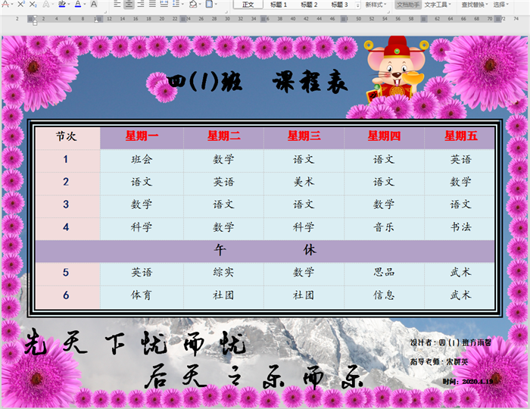This screenshot has width=530, height=409.
Task: Select the 正文 style
Action: (x=248, y=5)
